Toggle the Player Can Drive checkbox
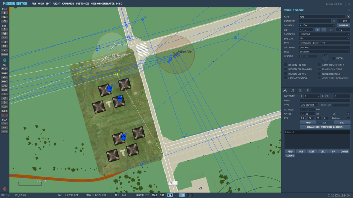 coord(319,69)
